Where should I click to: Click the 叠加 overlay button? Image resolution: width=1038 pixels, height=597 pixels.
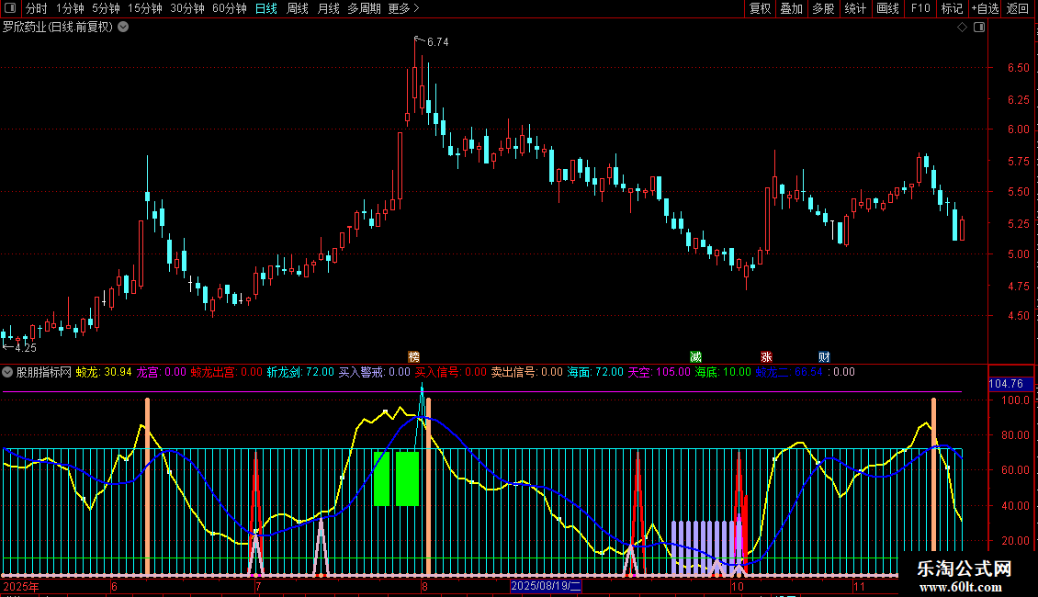pyautogui.click(x=791, y=8)
